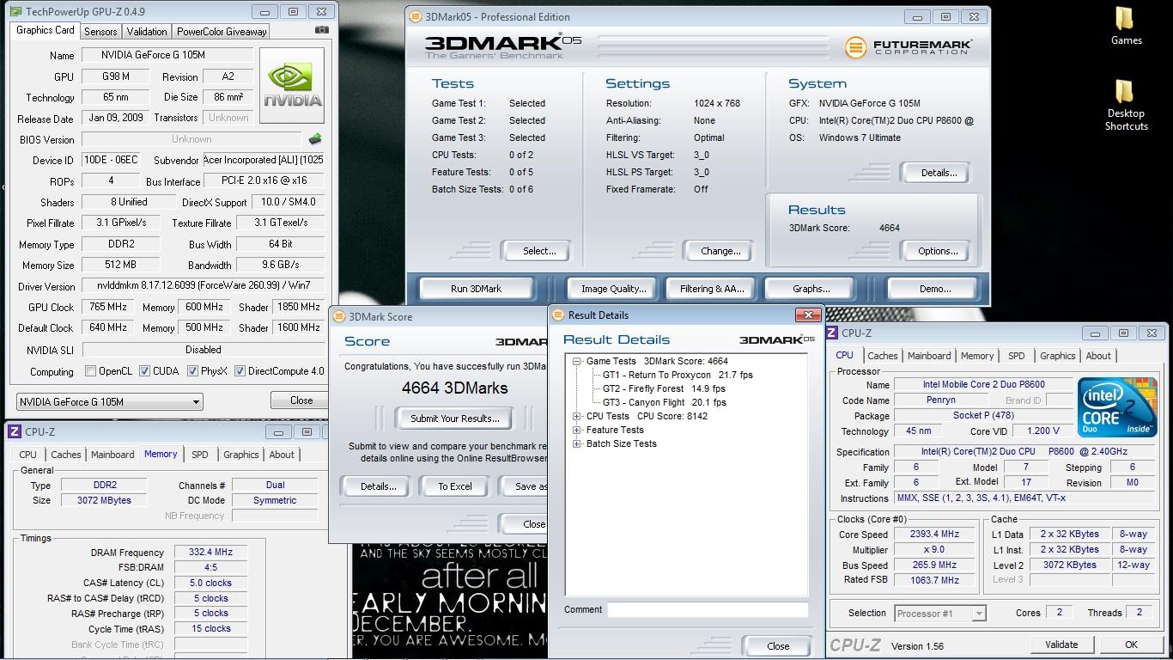
Task: Open Caches tab in CPU-Z processor window
Action: tap(882, 356)
